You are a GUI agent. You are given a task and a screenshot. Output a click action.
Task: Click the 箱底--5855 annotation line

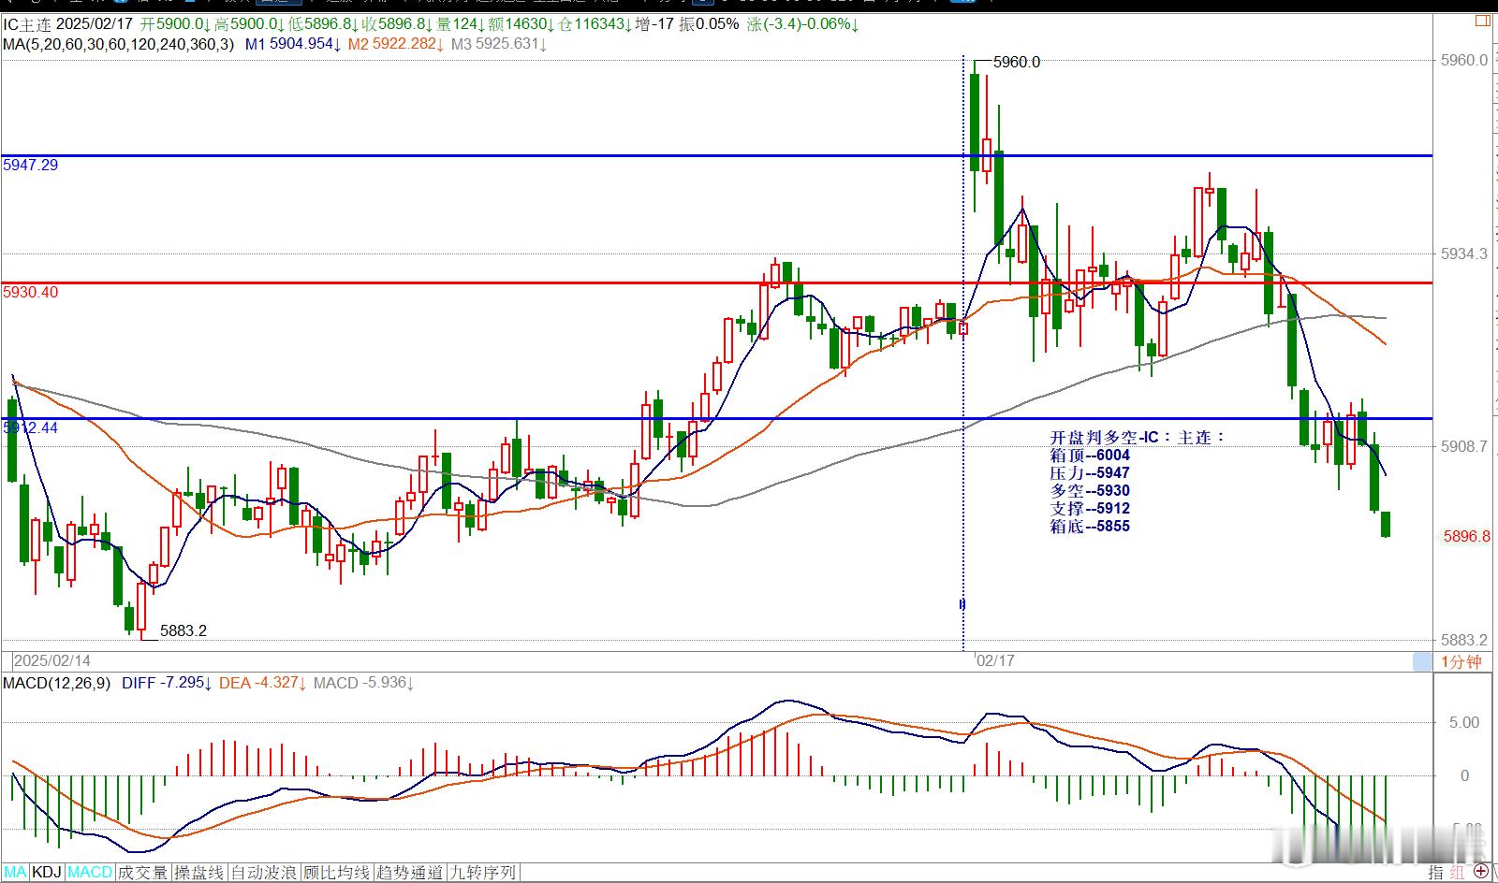(x=1090, y=527)
